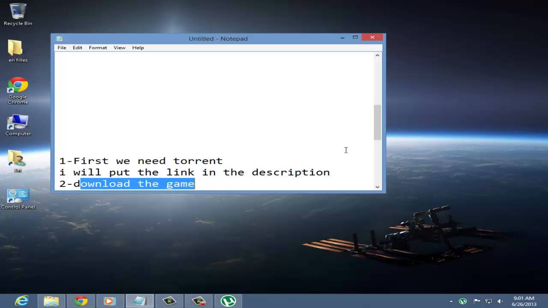Viewport: 548px width, 308px height.
Task: Launch Google Chrome from the desktop
Action: tap(18, 91)
